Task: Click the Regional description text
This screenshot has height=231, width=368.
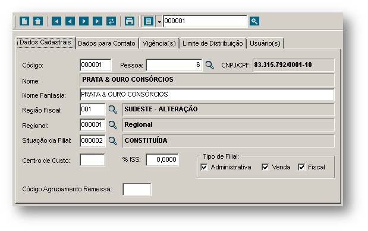Action: (x=139, y=124)
